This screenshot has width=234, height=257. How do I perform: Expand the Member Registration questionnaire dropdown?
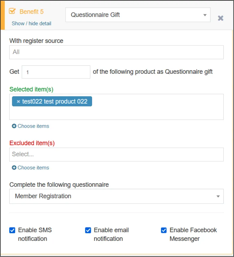click(x=116, y=196)
